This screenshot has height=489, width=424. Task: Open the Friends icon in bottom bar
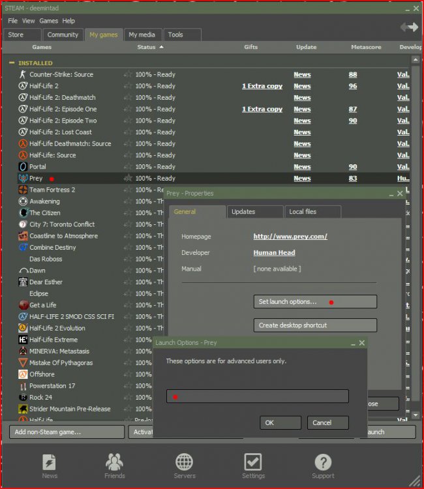(x=115, y=462)
